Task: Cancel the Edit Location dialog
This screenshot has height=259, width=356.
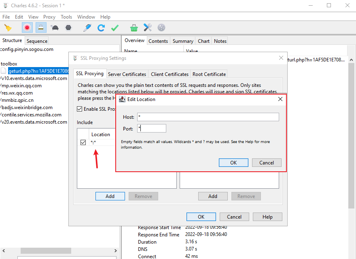Action: click(x=267, y=162)
